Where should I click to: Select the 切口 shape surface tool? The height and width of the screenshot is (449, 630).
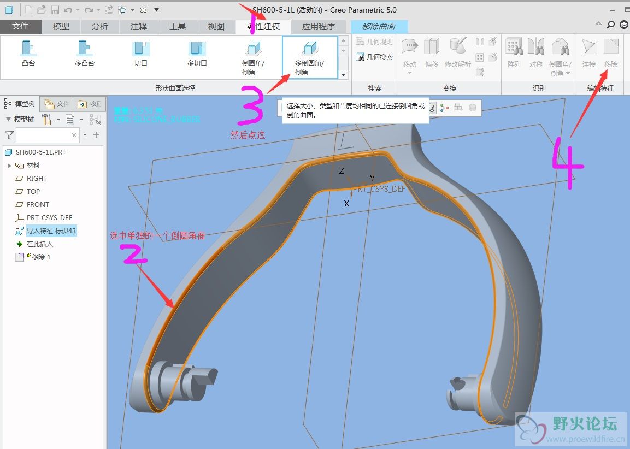(140, 54)
